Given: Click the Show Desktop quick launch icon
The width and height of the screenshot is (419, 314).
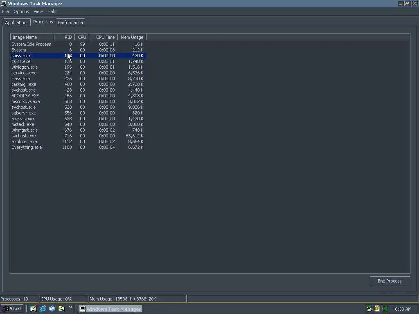Looking at the screenshot, I should [x=34, y=309].
